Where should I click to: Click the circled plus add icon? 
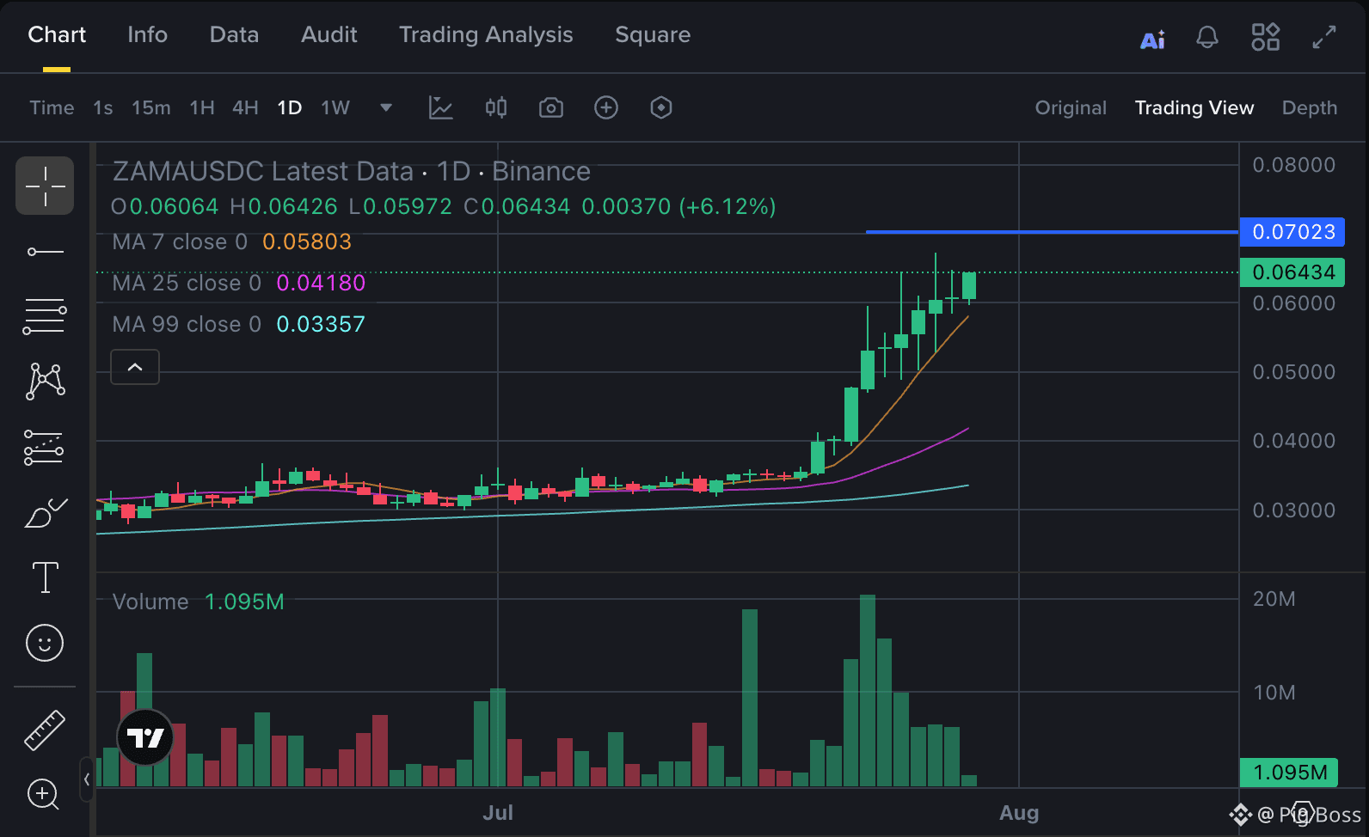[606, 107]
